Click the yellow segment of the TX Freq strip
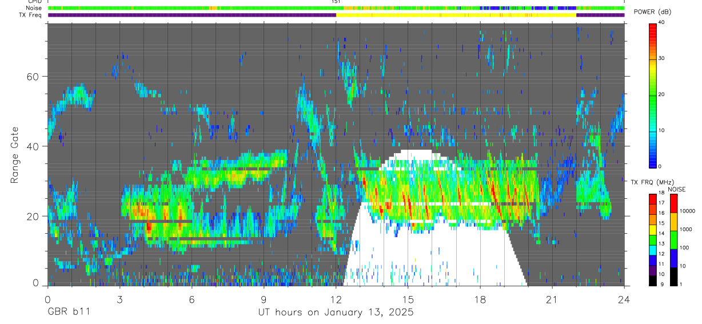 point(456,15)
